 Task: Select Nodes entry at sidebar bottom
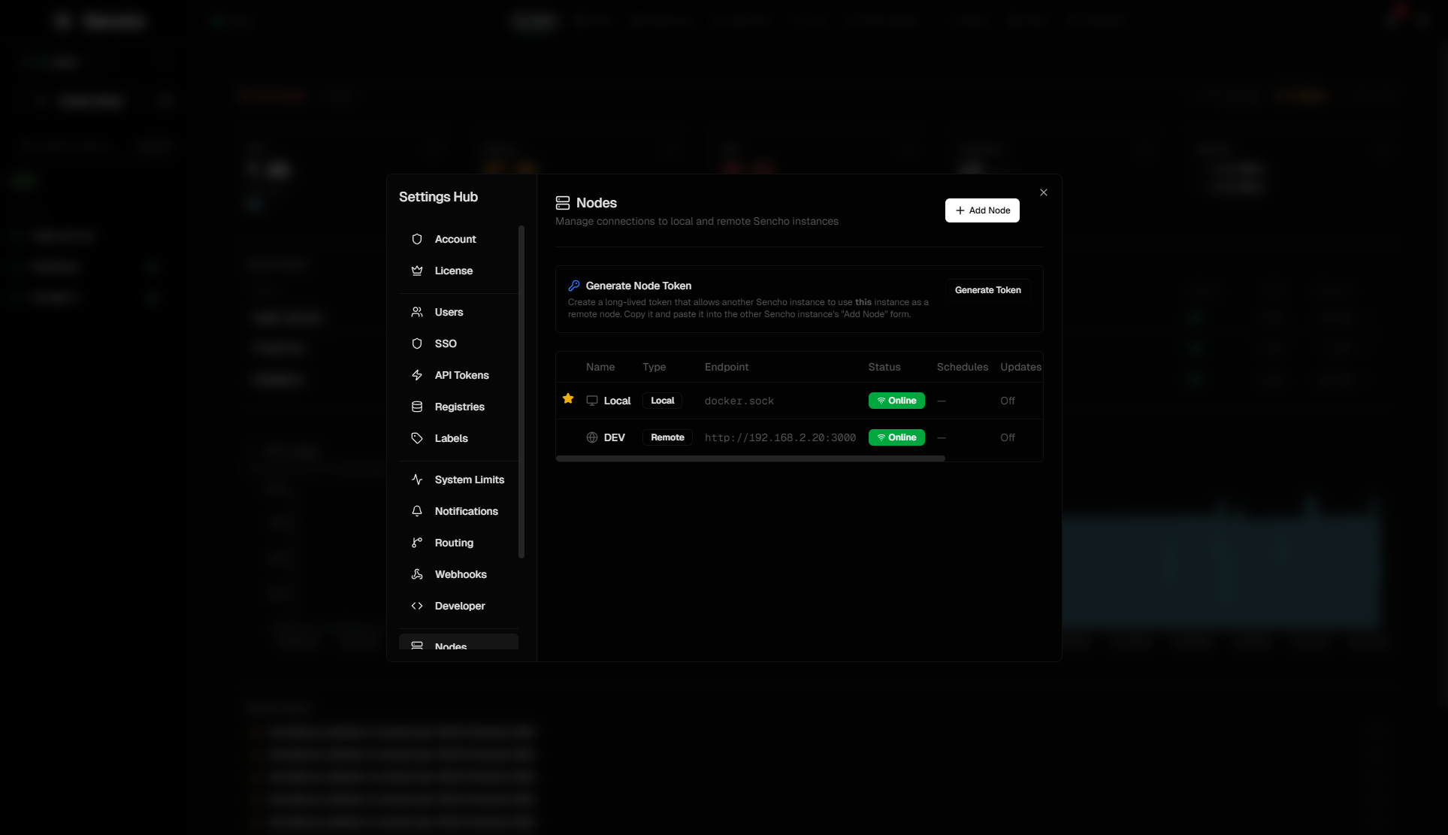[458, 643]
